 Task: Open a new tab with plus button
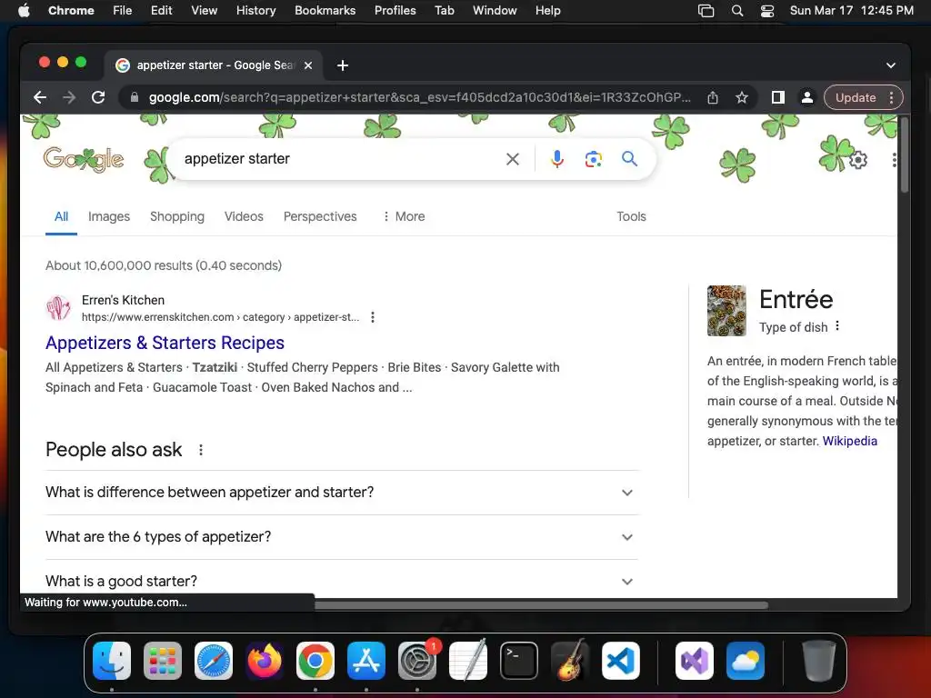tap(343, 65)
